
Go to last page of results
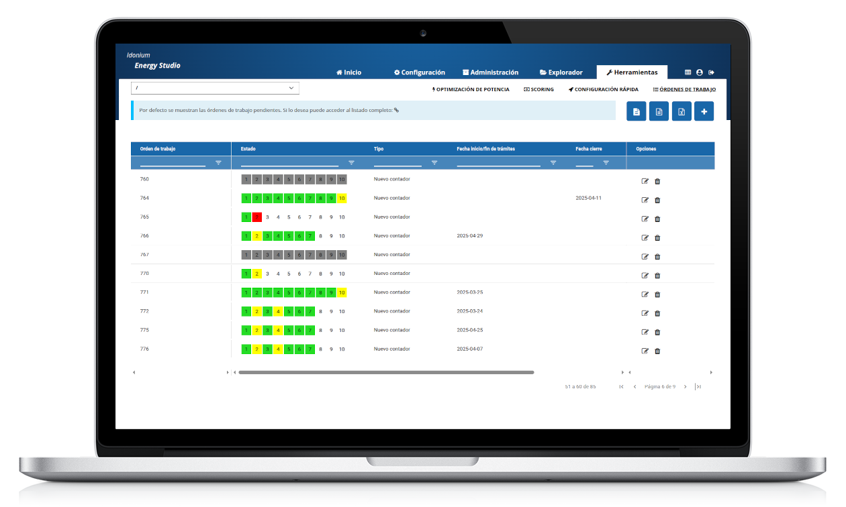pyautogui.click(x=698, y=387)
